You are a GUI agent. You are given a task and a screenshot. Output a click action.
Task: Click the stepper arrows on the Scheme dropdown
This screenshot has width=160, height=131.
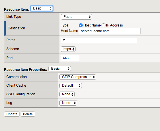pos(73,49)
